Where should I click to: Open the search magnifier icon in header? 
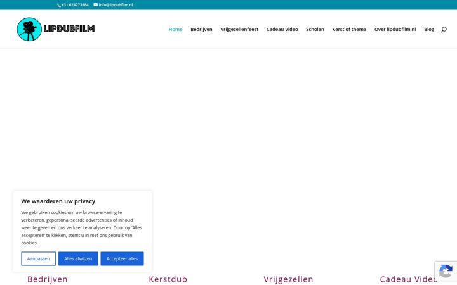[444, 29]
